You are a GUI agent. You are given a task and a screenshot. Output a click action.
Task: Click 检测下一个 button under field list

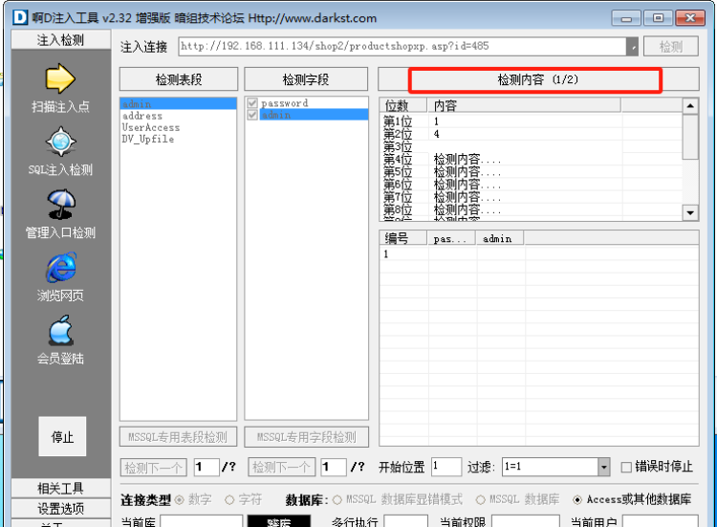click(281, 468)
